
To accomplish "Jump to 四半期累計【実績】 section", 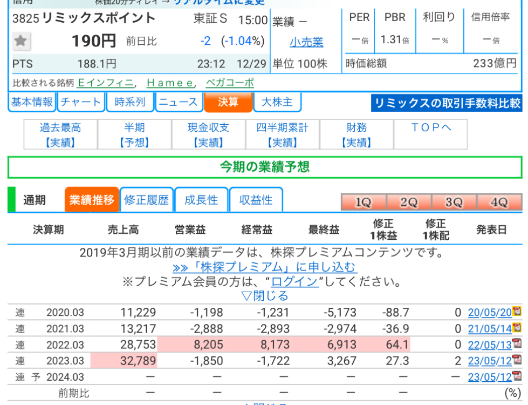I will click(283, 134).
